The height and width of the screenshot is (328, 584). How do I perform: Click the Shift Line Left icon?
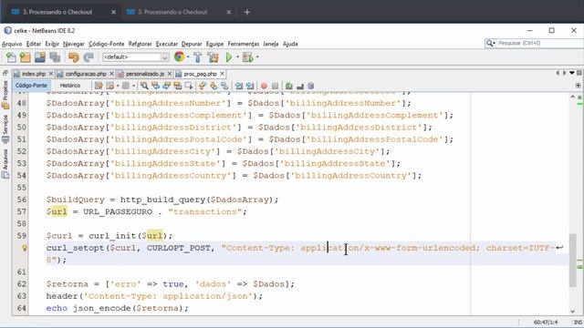pyautogui.click(x=239, y=86)
